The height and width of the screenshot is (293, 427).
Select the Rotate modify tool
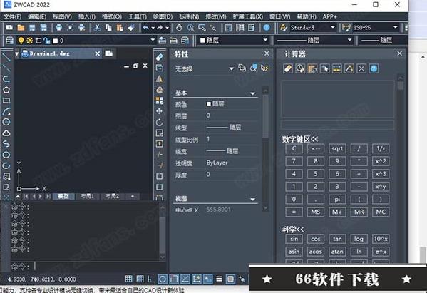[x=159, y=122]
